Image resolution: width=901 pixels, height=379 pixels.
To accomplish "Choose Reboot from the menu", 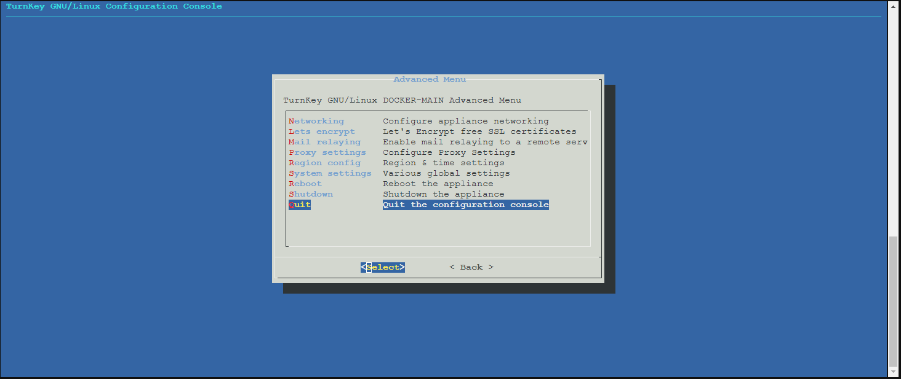I will (305, 184).
